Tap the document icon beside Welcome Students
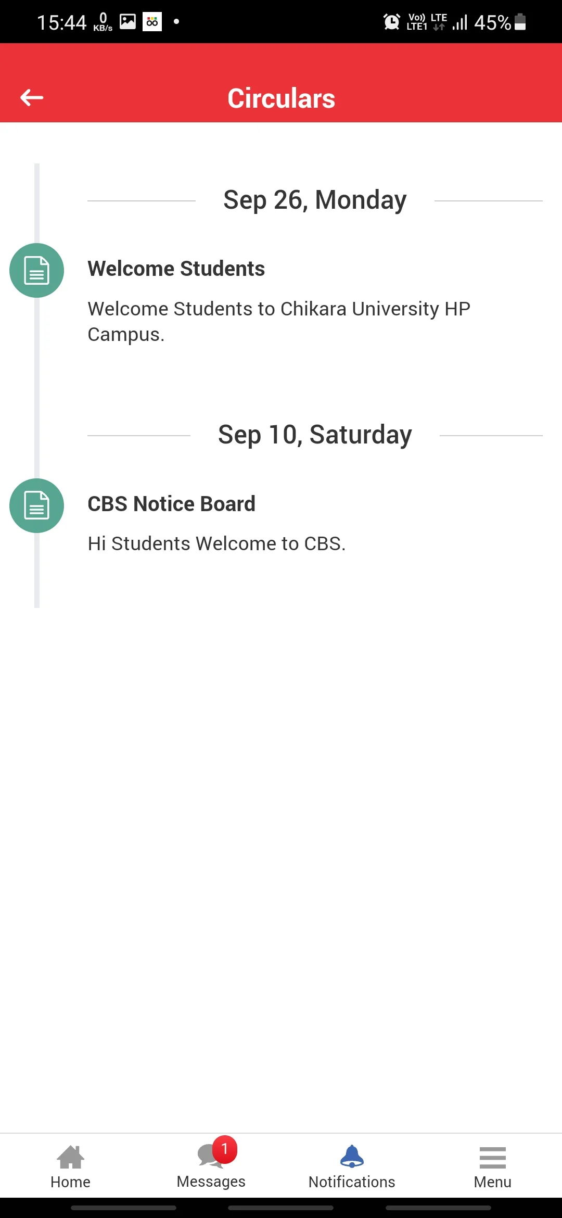562x1218 pixels. 36,271
